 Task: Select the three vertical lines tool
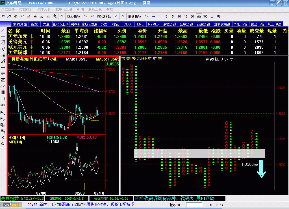[3, 99]
